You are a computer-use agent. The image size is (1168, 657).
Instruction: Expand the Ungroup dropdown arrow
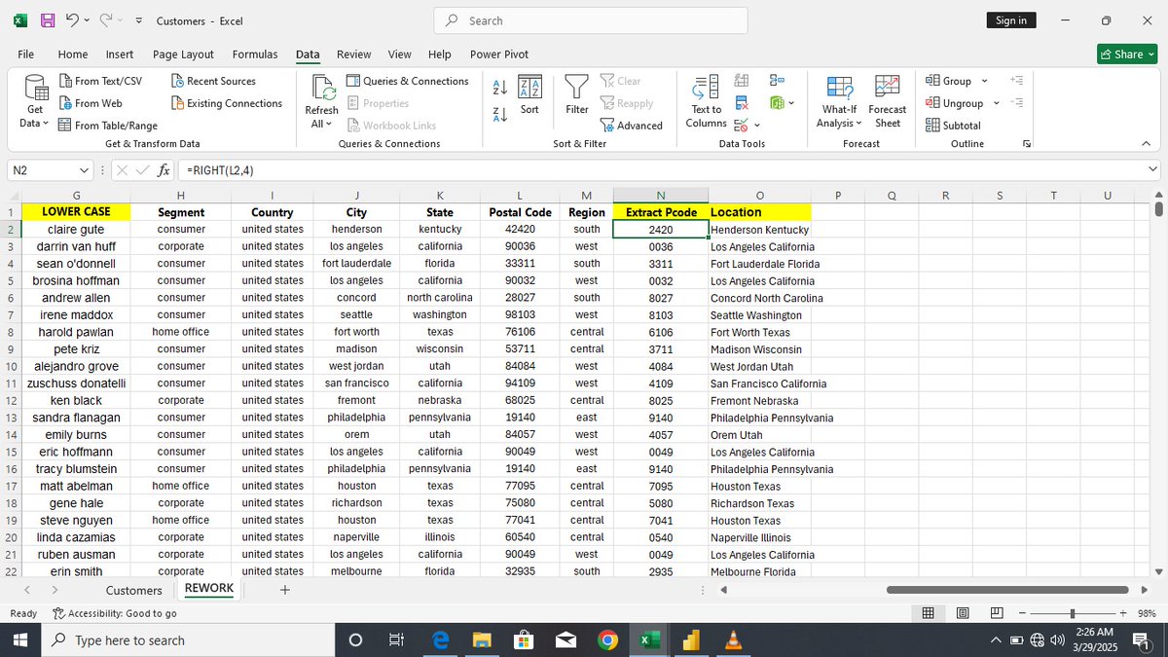[995, 103]
